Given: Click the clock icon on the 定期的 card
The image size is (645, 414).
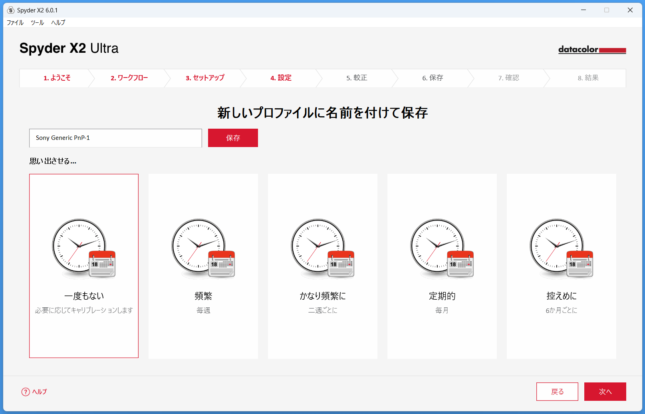Looking at the screenshot, I should tap(442, 248).
